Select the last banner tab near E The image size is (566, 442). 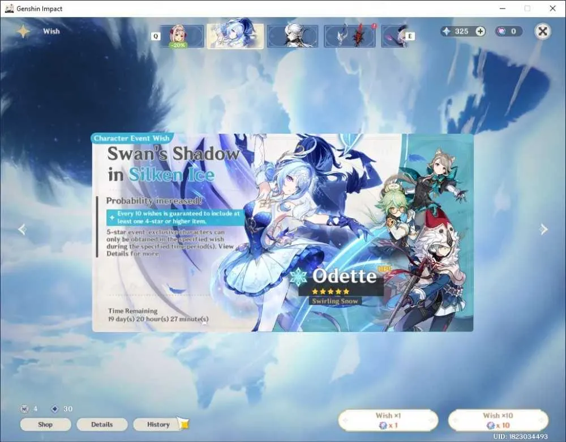coord(395,36)
